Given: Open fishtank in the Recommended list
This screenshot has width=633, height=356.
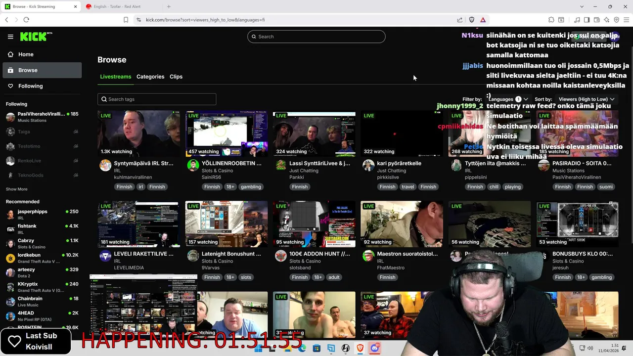Looking at the screenshot, I should point(42,229).
